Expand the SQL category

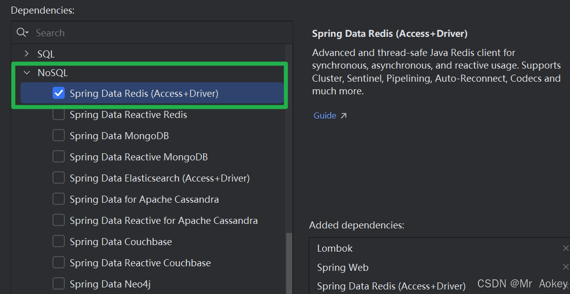(26, 54)
